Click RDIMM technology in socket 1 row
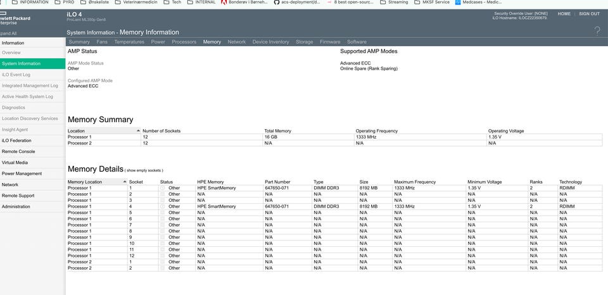 (567, 188)
